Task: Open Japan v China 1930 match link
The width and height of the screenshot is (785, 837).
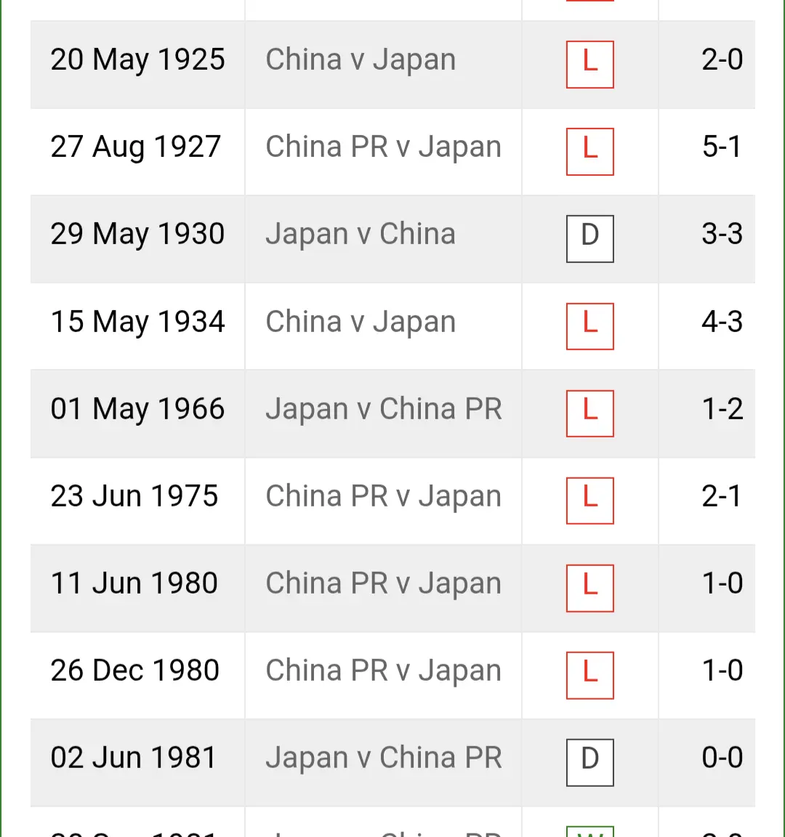Action: click(361, 234)
